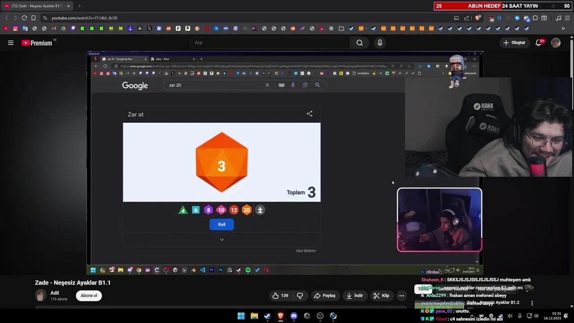Open Discord from the taskbar

(294, 316)
